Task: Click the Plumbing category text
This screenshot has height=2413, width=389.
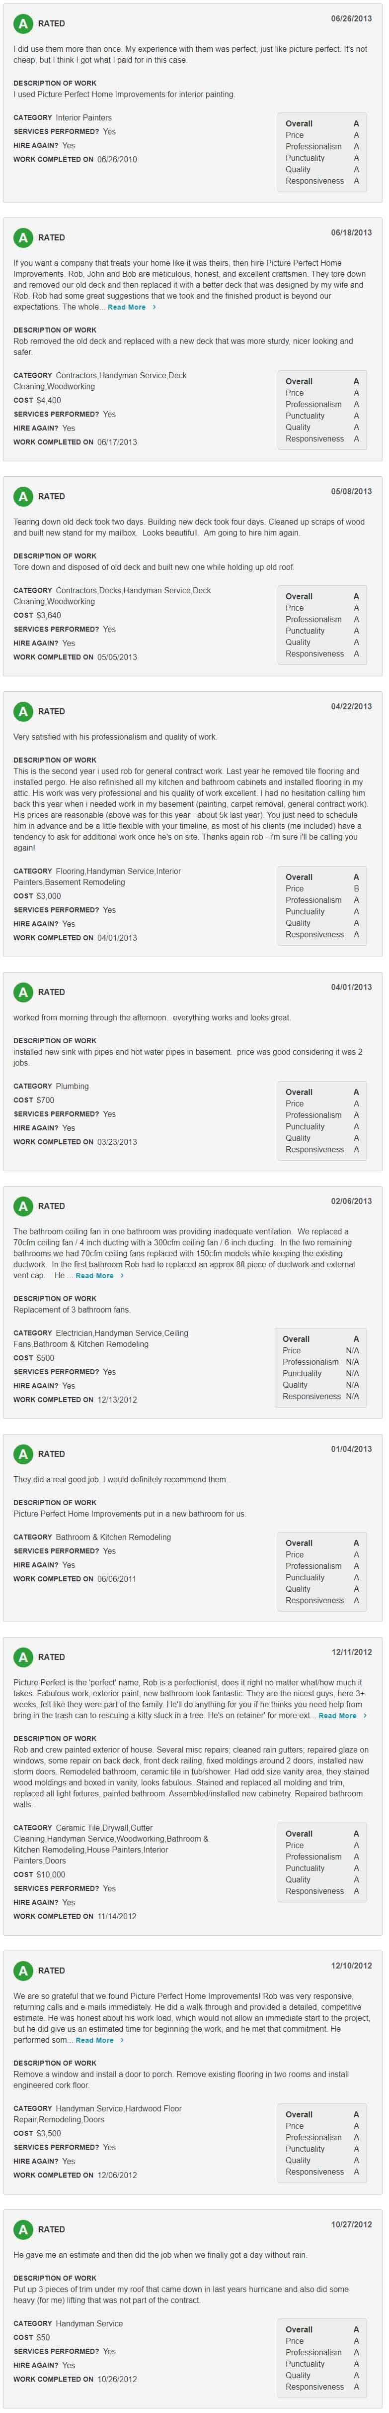Action: coord(72,1087)
